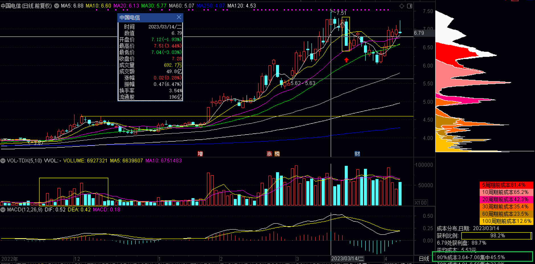Click the 成交额 49.8亿 value
Screen dimensions: 535x264
pyautogui.click(x=174, y=72)
